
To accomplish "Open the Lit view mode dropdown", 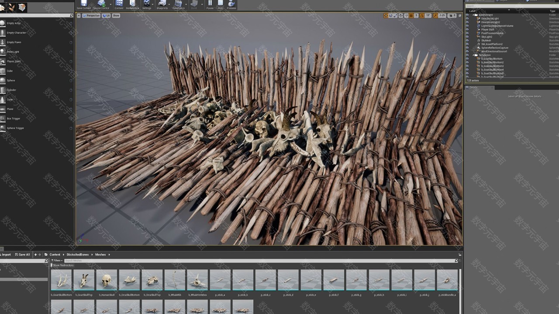I will (x=107, y=16).
